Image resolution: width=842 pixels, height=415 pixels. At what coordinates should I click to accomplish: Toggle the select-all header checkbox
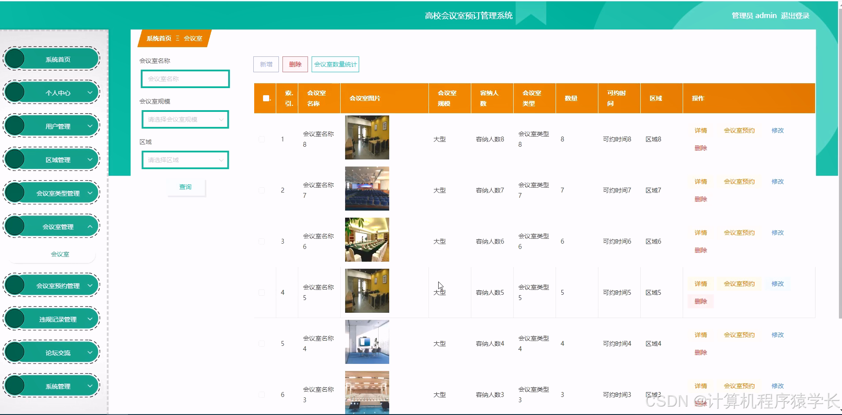coord(266,98)
